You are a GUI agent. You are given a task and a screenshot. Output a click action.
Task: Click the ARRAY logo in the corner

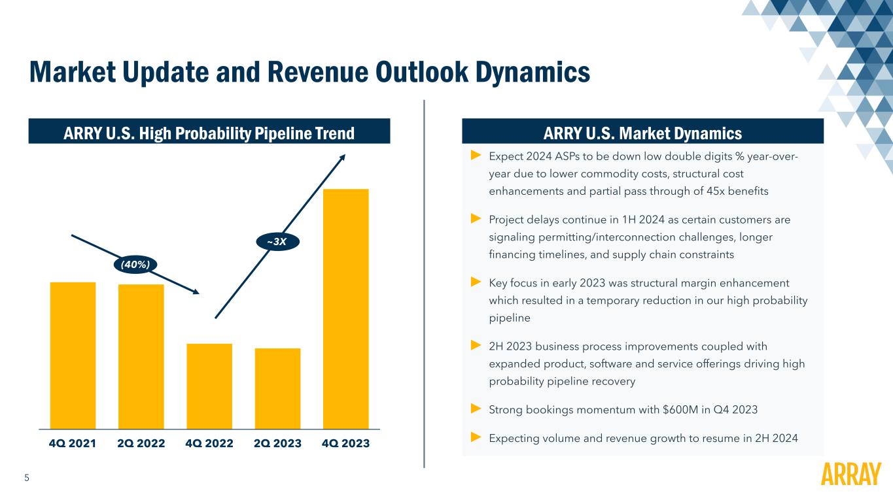click(x=850, y=475)
